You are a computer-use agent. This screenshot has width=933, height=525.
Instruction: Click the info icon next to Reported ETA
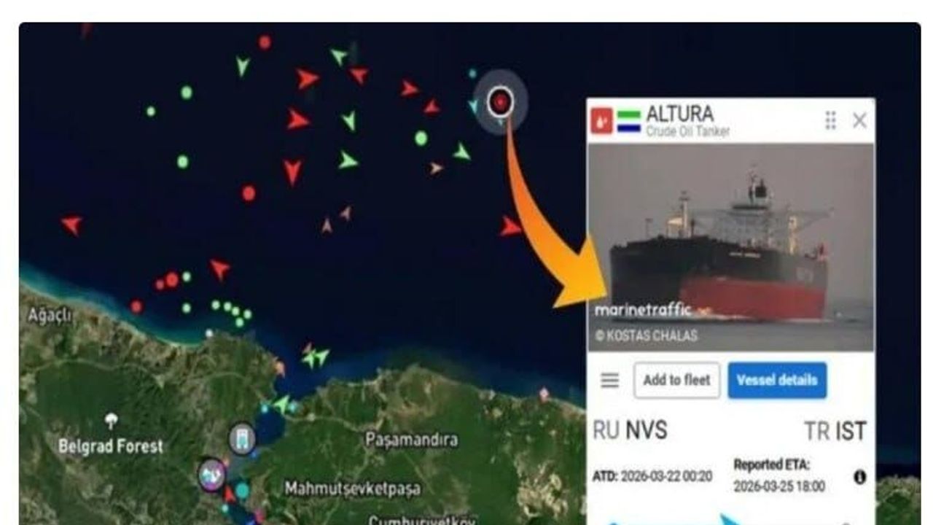(x=860, y=478)
